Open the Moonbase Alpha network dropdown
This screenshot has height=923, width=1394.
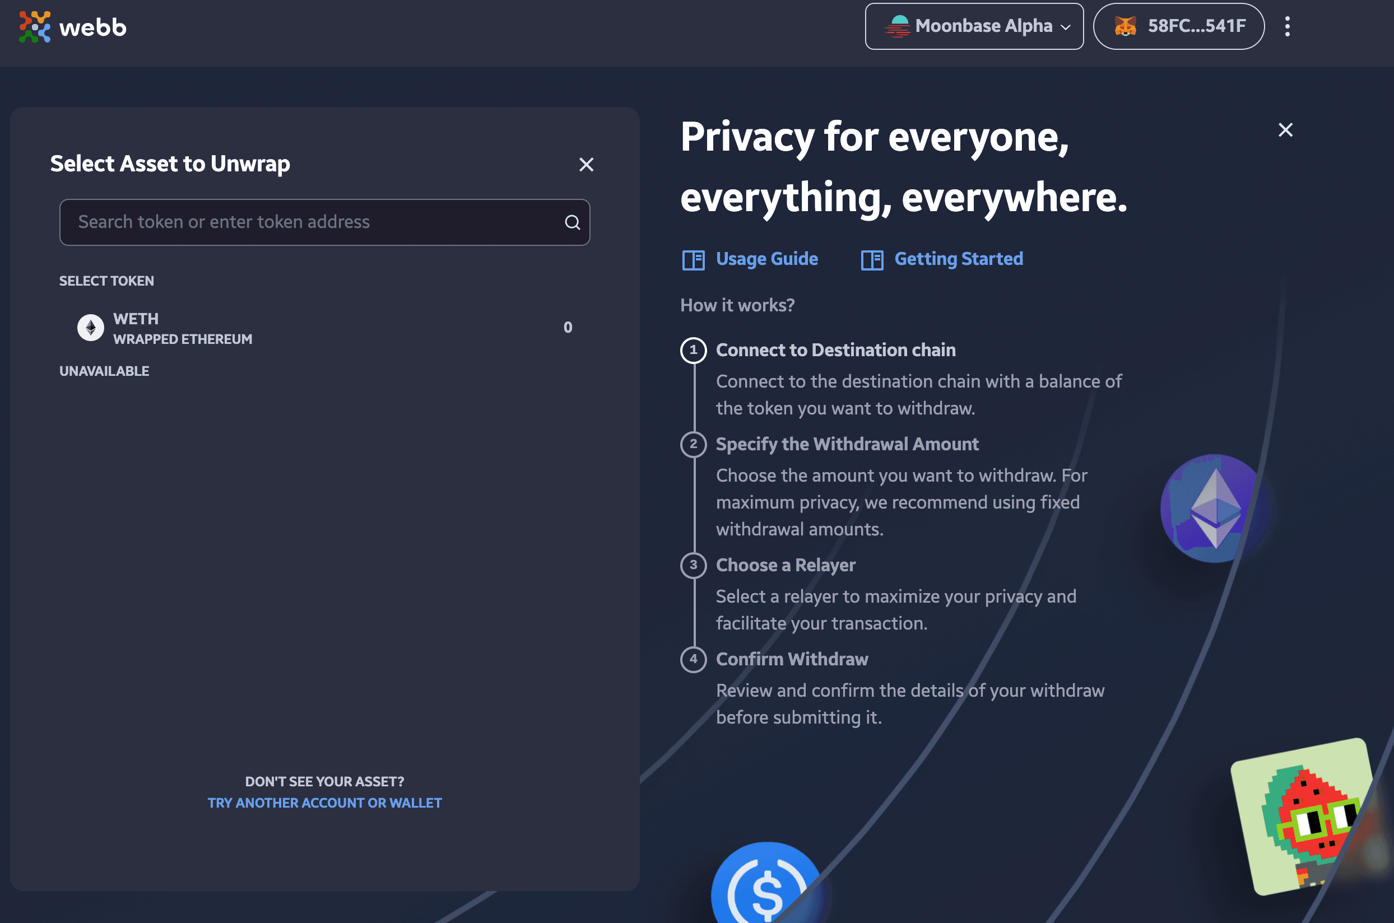click(973, 26)
